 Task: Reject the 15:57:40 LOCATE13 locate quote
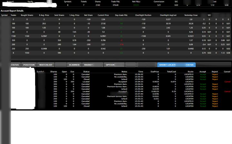click(215, 94)
